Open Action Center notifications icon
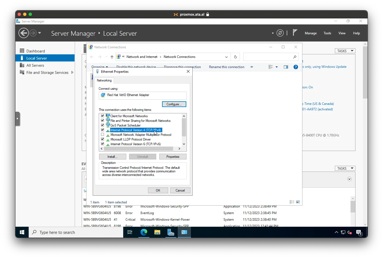The width and height of the screenshot is (383, 258). pyautogui.click(x=359, y=233)
